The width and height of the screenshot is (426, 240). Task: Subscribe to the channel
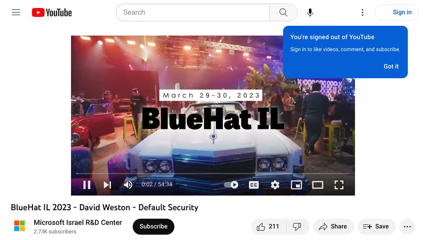point(154,226)
